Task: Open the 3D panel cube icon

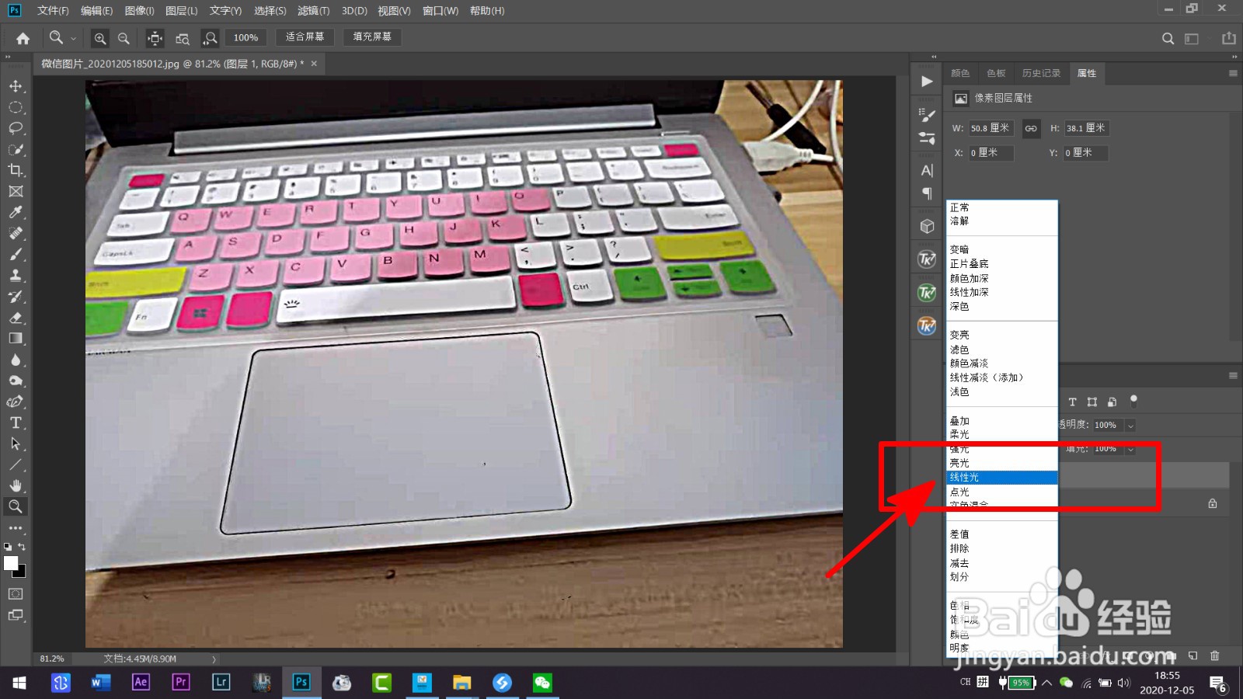Action: pyautogui.click(x=927, y=226)
